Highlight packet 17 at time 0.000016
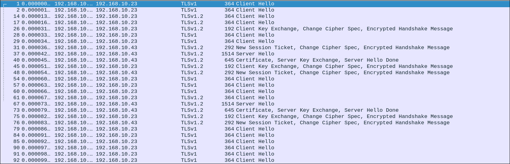The height and width of the screenshot is (164, 510). tap(255, 23)
